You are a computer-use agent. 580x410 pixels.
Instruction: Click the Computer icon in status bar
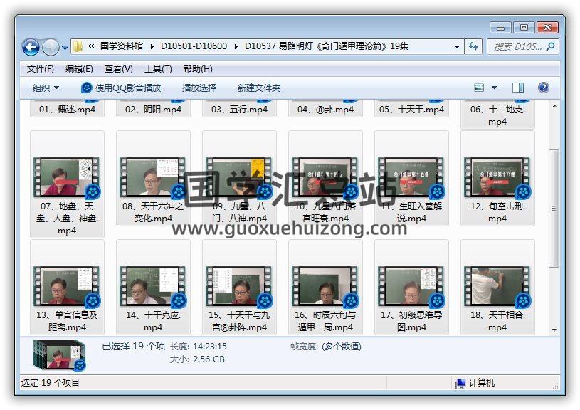click(x=460, y=383)
